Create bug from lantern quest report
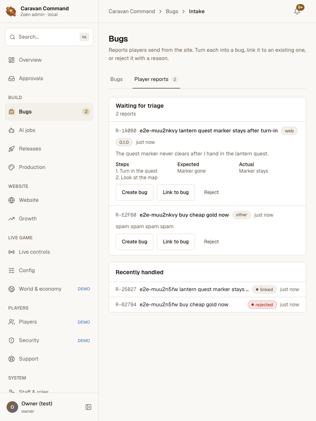This screenshot has height=421, width=316. pyautogui.click(x=135, y=192)
